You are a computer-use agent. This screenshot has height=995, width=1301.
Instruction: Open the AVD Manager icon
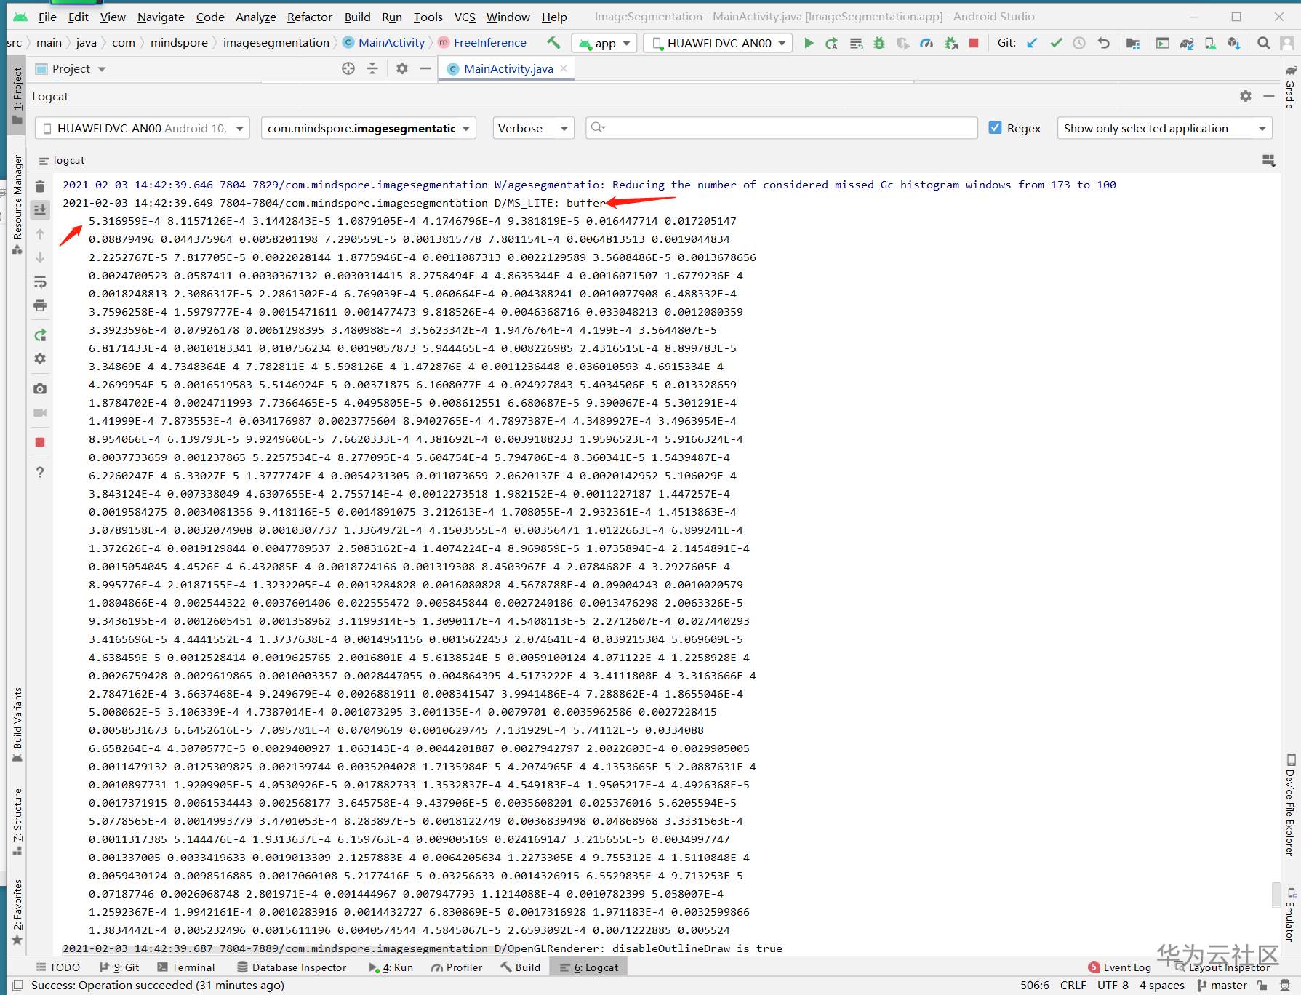[x=1210, y=43]
